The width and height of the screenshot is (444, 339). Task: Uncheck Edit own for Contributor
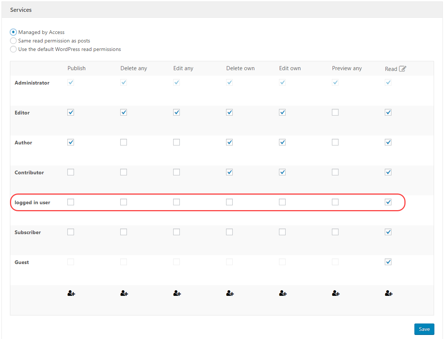pos(282,172)
